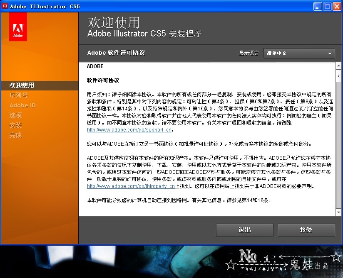This screenshot has height=278, width=343.
Task: Click the ADOBE heading at top of license text
Action: (x=95, y=66)
